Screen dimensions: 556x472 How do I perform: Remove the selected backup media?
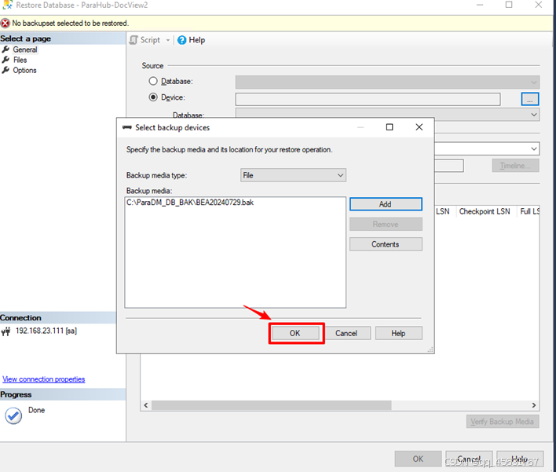point(386,224)
